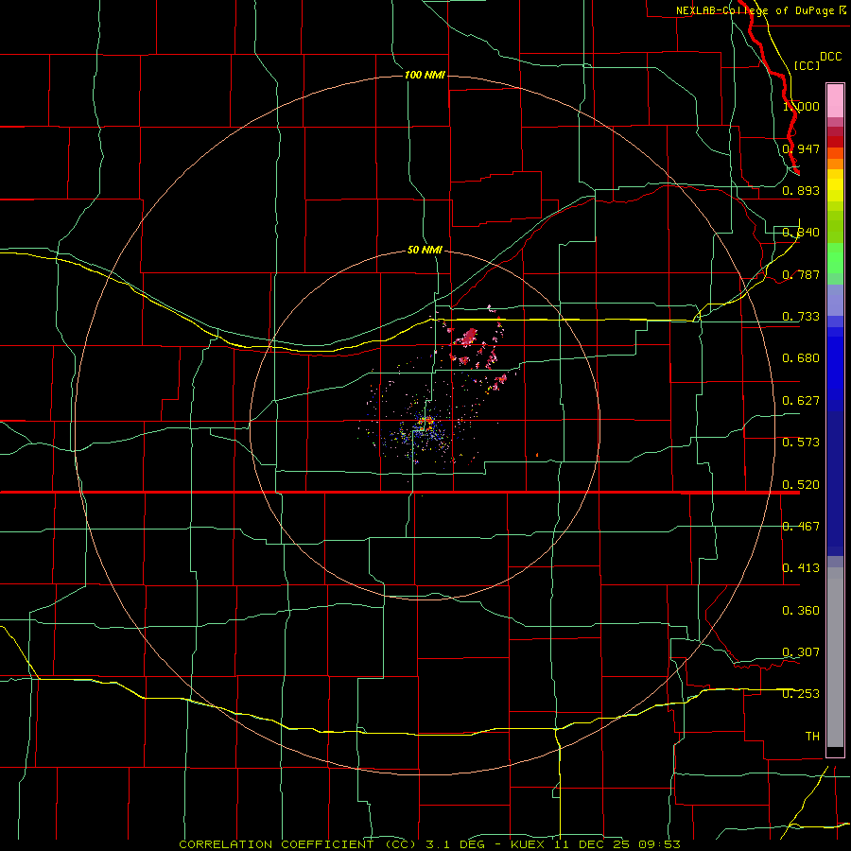This screenshot has height=851, width=851.
Task: Pick the pink top segment of the color bar
Action: [835, 100]
